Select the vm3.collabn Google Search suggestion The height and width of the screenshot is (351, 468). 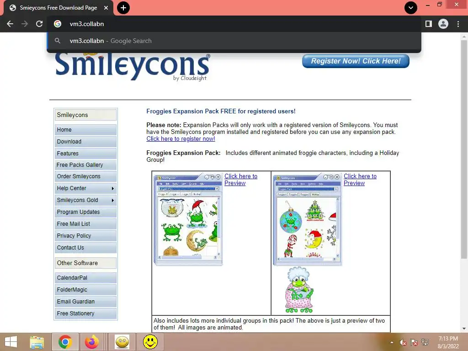point(234,41)
